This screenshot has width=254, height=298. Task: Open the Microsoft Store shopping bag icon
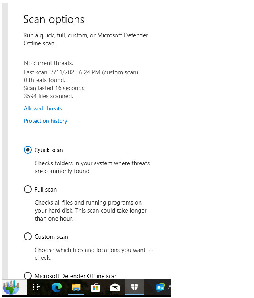click(x=96, y=287)
